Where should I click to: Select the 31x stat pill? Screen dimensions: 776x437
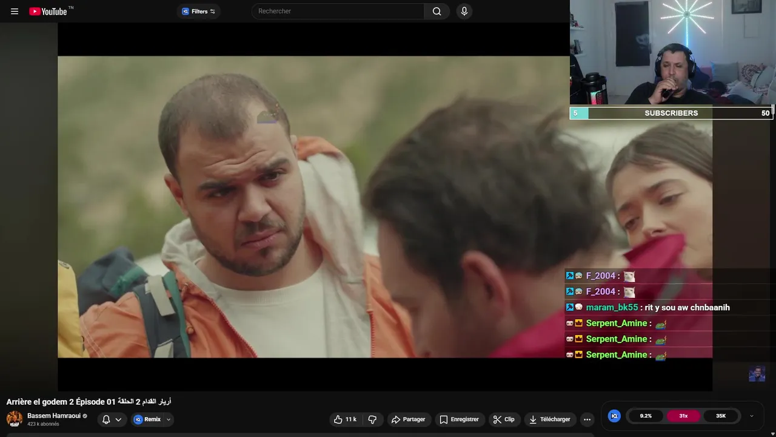(x=683, y=416)
